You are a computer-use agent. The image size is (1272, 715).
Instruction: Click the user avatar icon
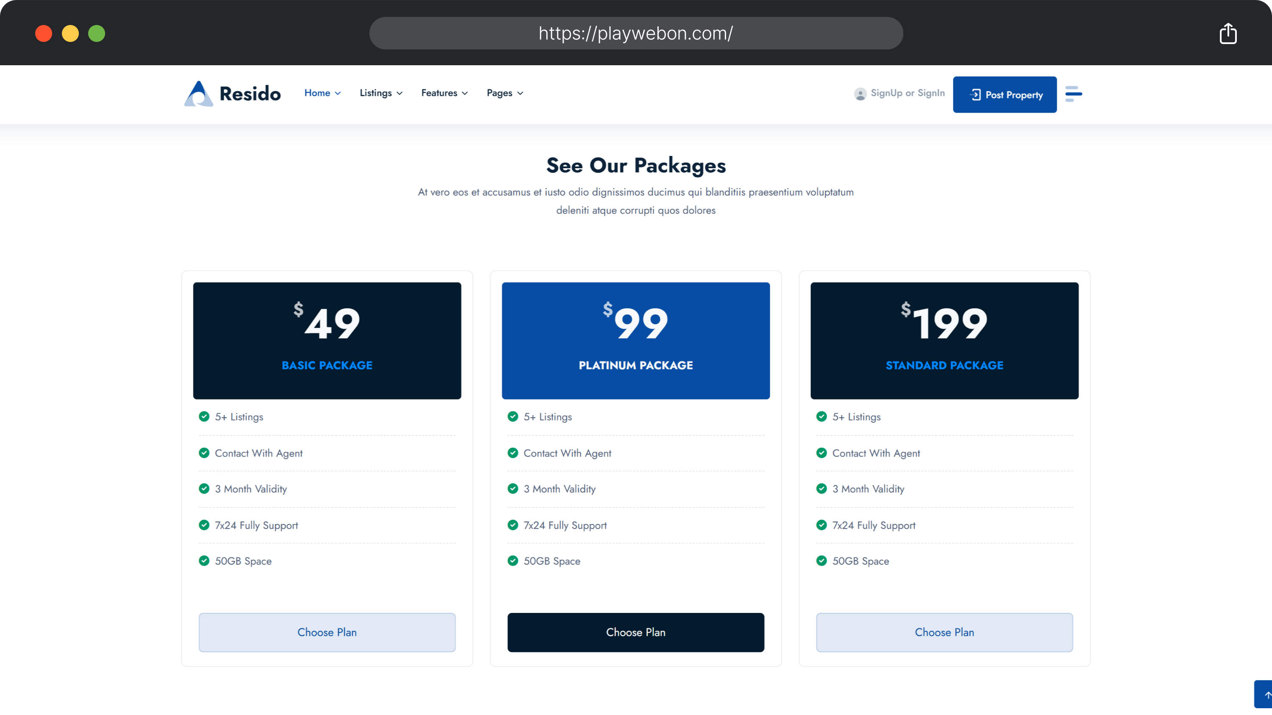pyautogui.click(x=860, y=94)
